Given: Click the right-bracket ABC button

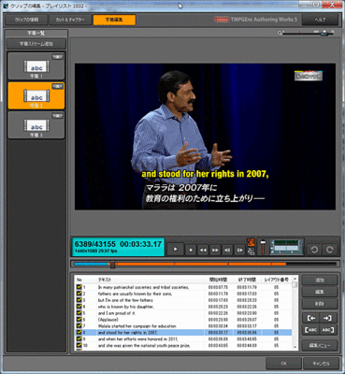Looking at the screenshot, I should coord(327,330).
